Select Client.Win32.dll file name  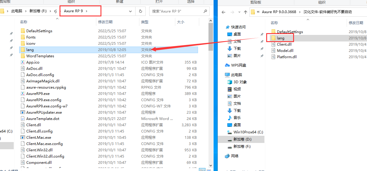39,150
